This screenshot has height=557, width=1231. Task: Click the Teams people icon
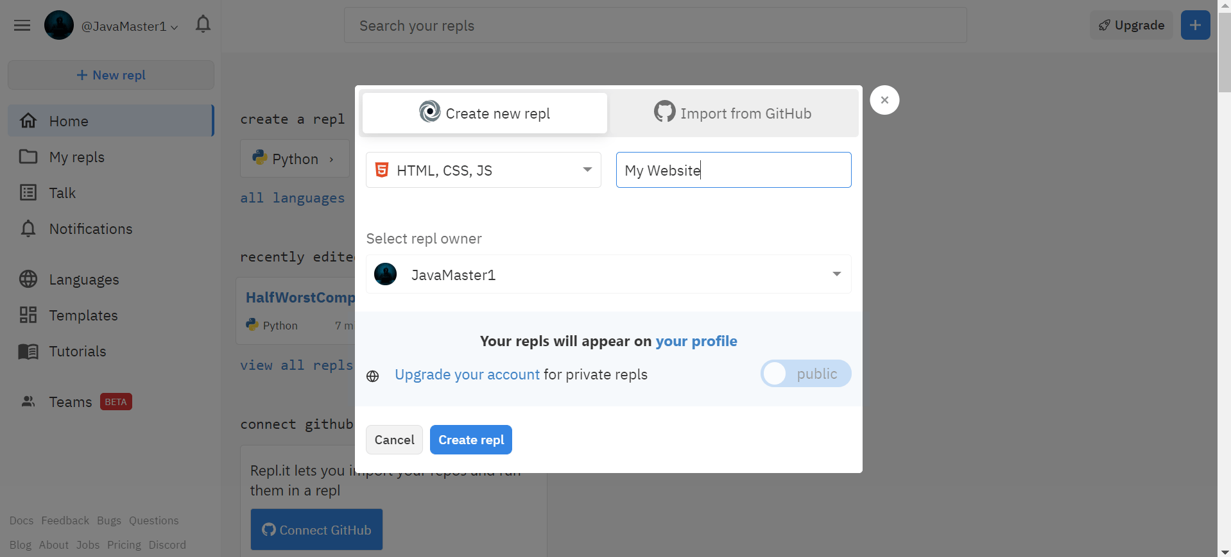point(28,401)
